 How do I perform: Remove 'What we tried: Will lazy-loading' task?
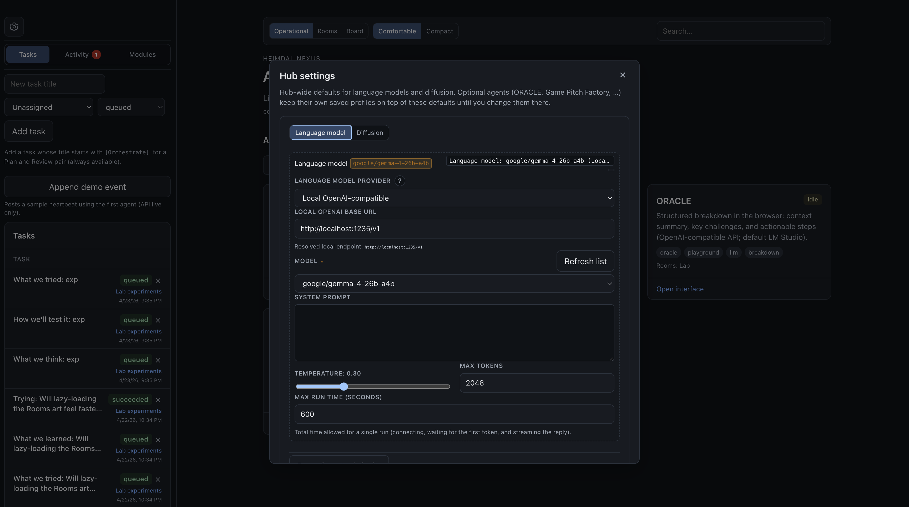point(158,479)
